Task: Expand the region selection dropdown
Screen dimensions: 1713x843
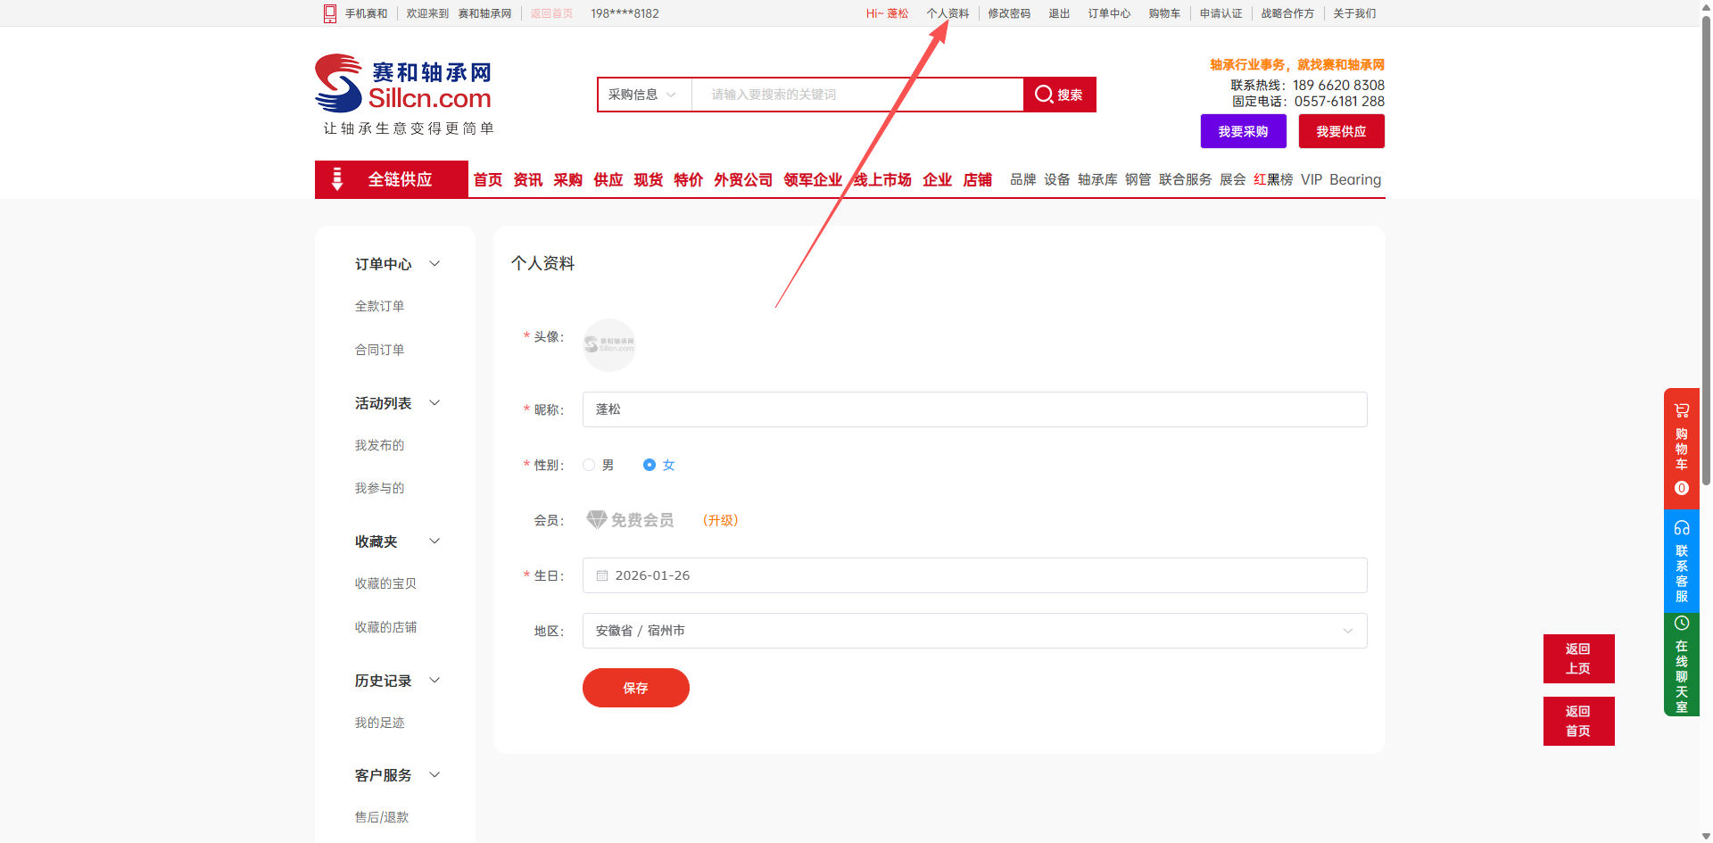Action: tap(1347, 631)
